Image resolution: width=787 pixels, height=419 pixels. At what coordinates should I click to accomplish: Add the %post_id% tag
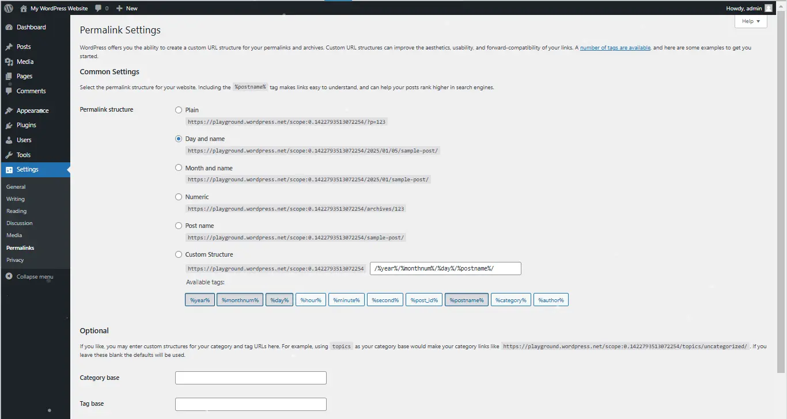(x=425, y=300)
